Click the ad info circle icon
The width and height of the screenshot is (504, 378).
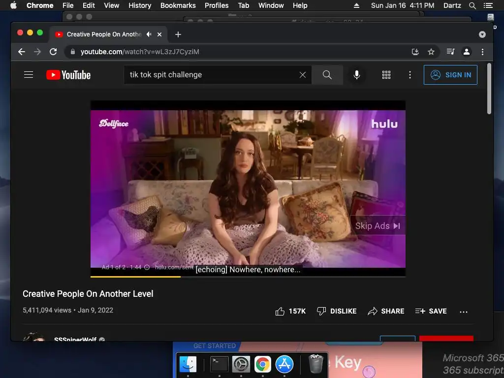point(147,267)
